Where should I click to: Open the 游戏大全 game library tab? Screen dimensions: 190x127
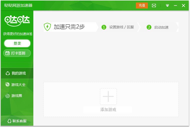tap(17, 85)
